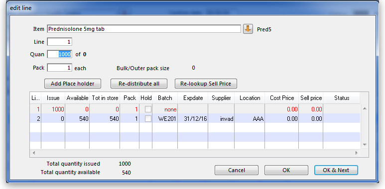385x189 pixels.
Task: Click the Add Place holder button
Action: coord(73,84)
